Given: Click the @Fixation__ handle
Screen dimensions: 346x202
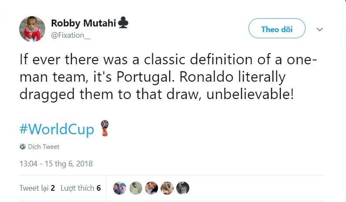Looking at the screenshot, I should click(71, 36).
